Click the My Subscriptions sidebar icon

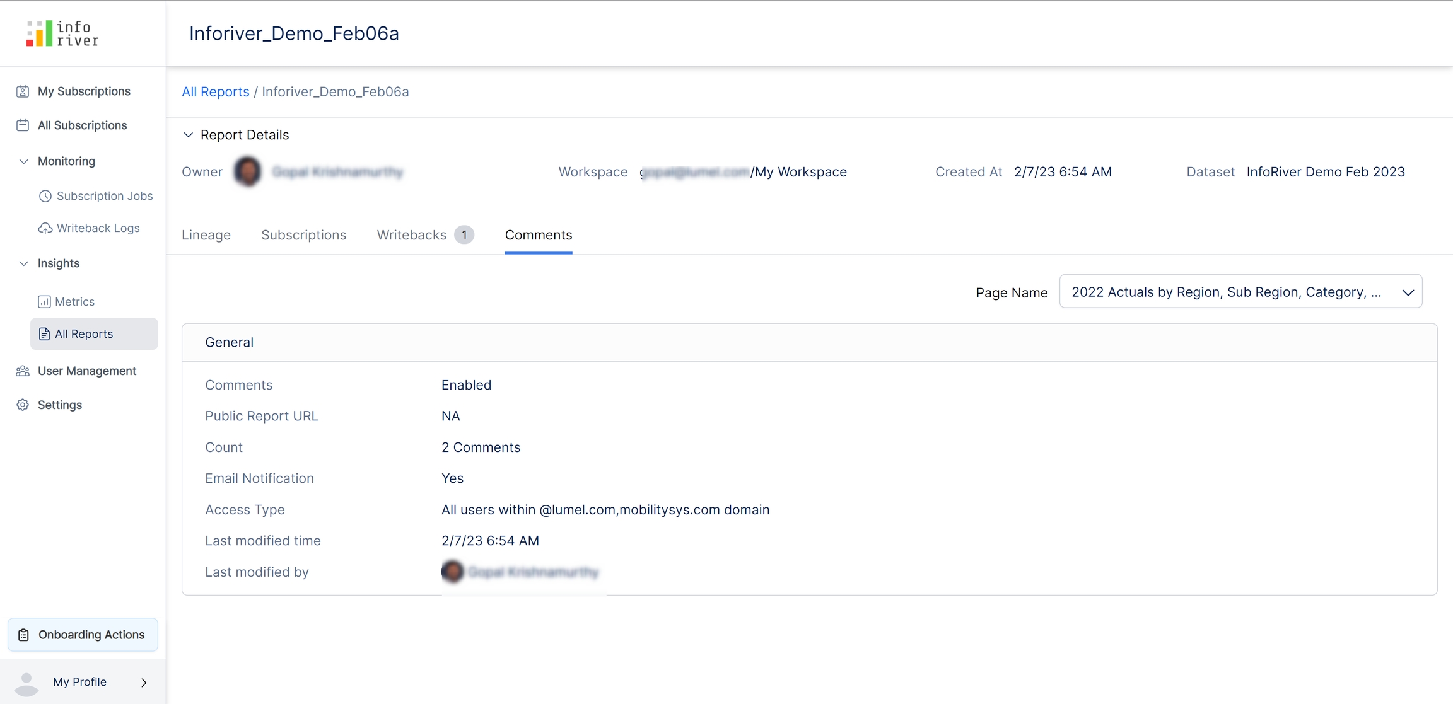click(x=23, y=91)
